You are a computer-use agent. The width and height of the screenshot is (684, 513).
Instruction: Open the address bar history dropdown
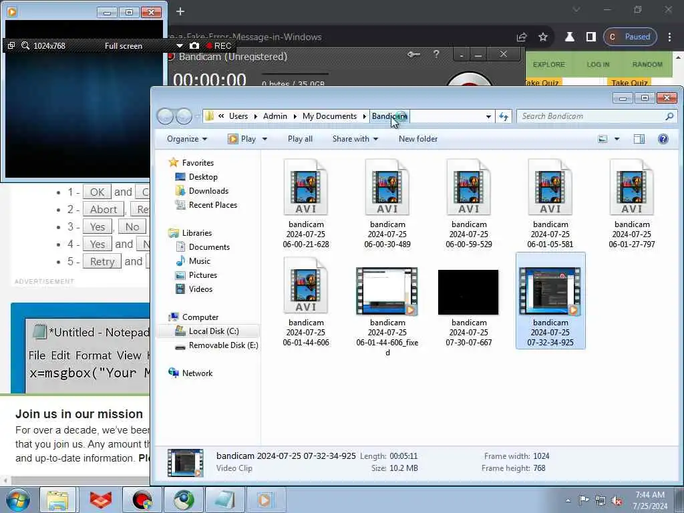488,116
